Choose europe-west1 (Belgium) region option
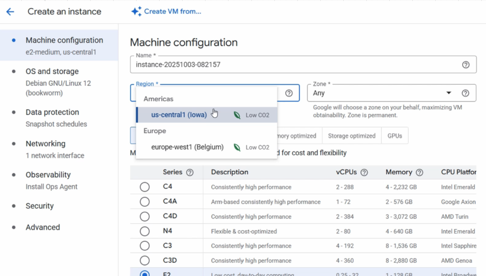The width and height of the screenshot is (486, 276). pyautogui.click(x=206, y=147)
